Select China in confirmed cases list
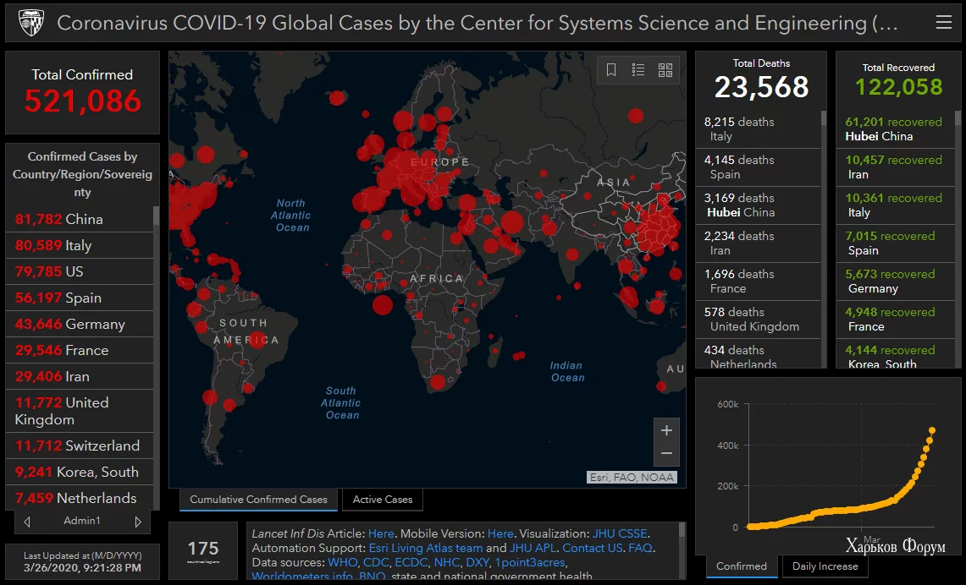Image resolution: width=966 pixels, height=585 pixels. click(80, 219)
